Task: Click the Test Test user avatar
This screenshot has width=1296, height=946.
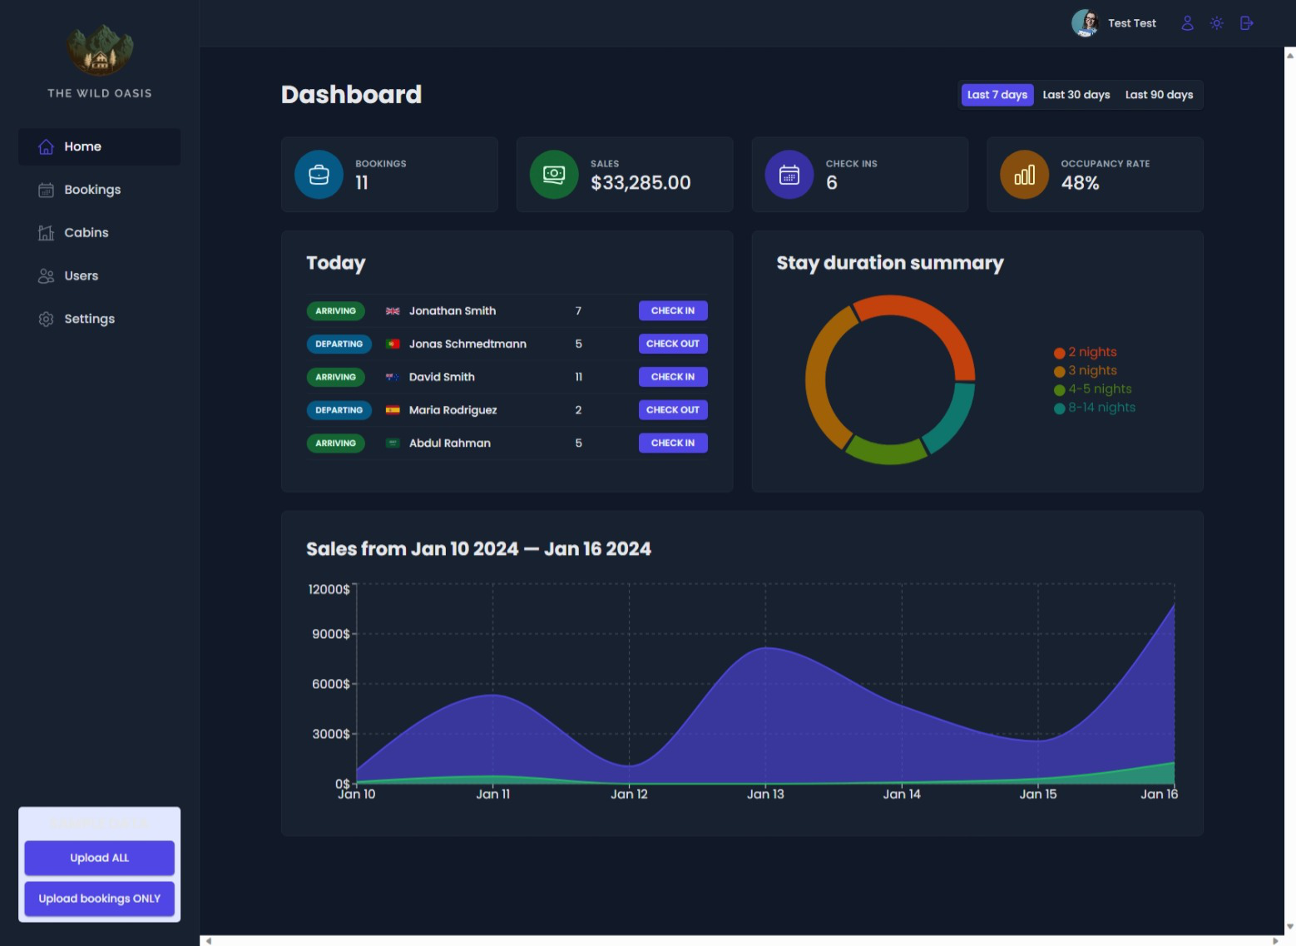Action: click(1084, 23)
